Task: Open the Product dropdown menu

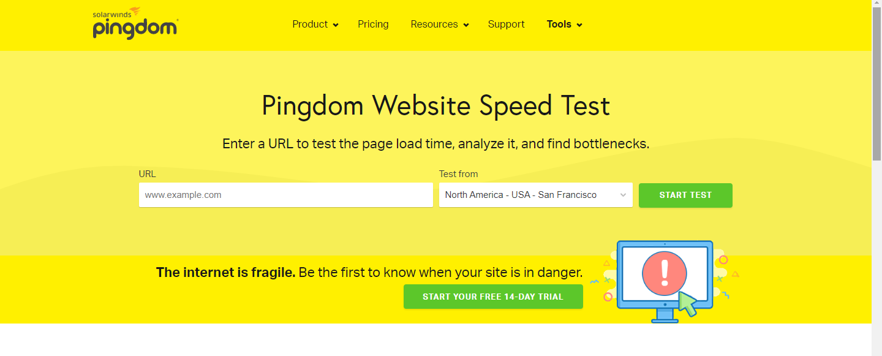Action: tap(315, 25)
